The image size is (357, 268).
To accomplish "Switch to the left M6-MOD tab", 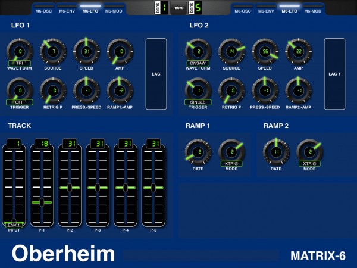I will (x=114, y=9).
